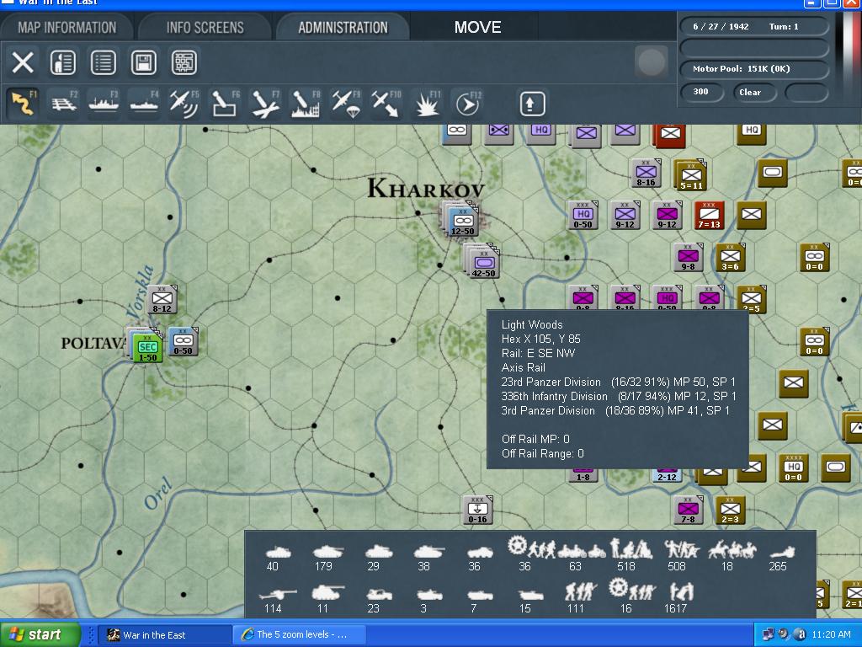Viewport: 862px width, 647px height.
Task: Select the F3 naval transport ship icon
Action: 104,104
